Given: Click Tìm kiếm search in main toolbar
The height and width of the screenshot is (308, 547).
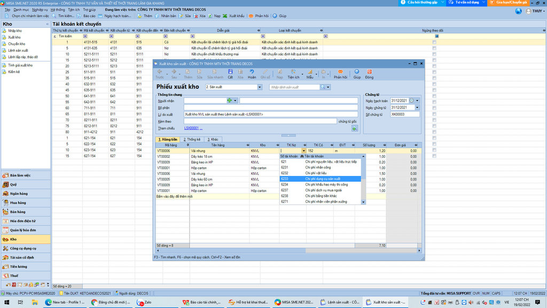Looking at the screenshot, I should [x=63, y=16].
